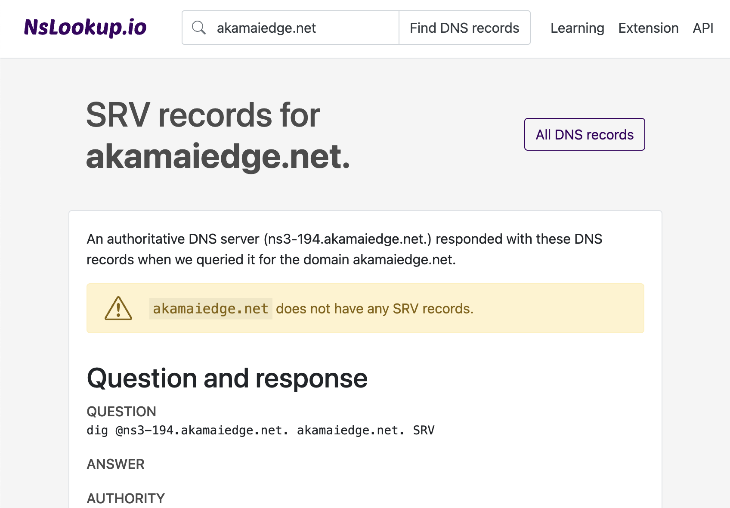730x508 pixels.
Task: Open the Learning section
Action: tap(577, 28)
